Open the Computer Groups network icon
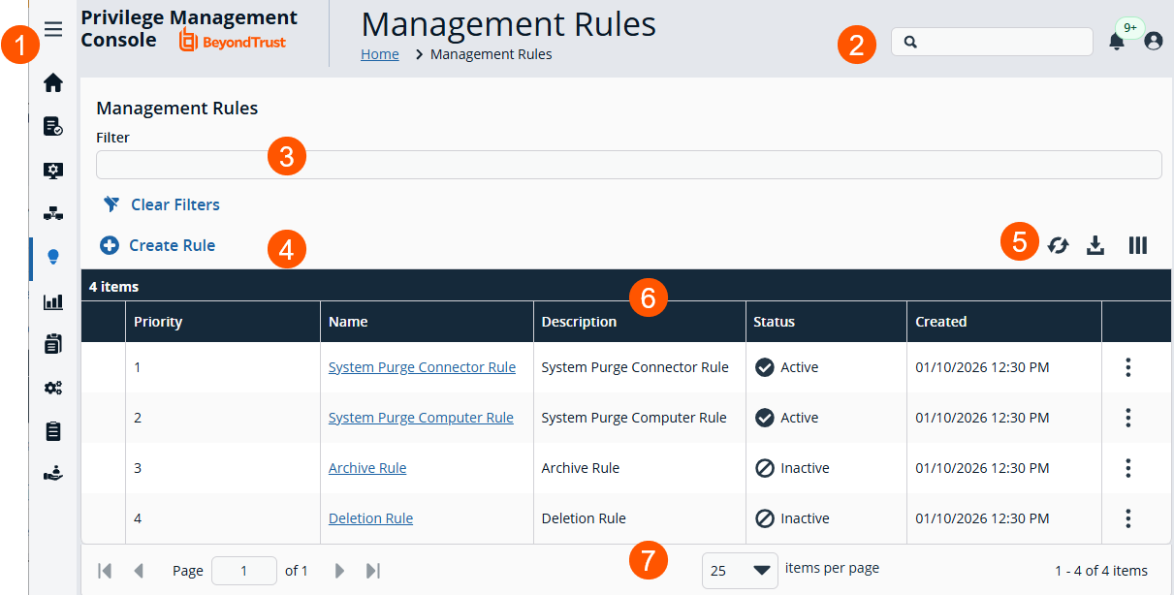 (x=53, y=212)
